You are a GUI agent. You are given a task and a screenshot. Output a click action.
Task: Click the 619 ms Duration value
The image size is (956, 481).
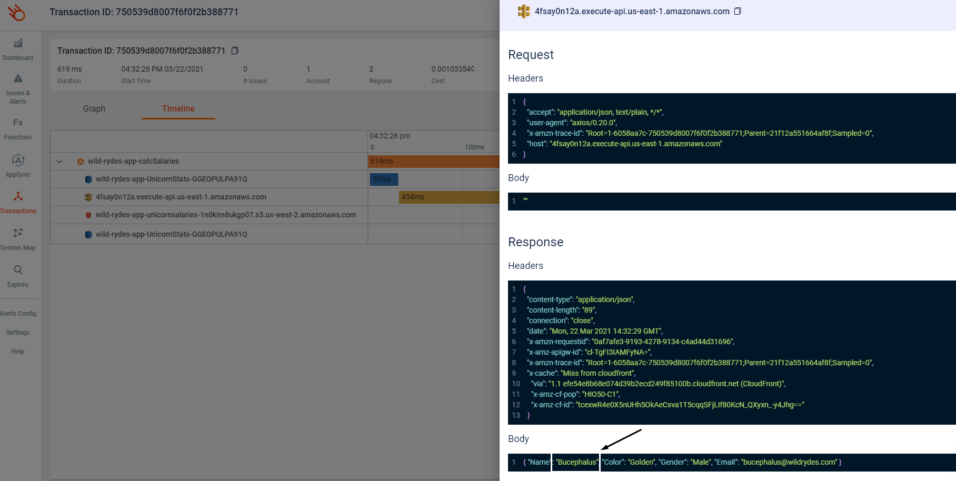[x=69, y=69]
